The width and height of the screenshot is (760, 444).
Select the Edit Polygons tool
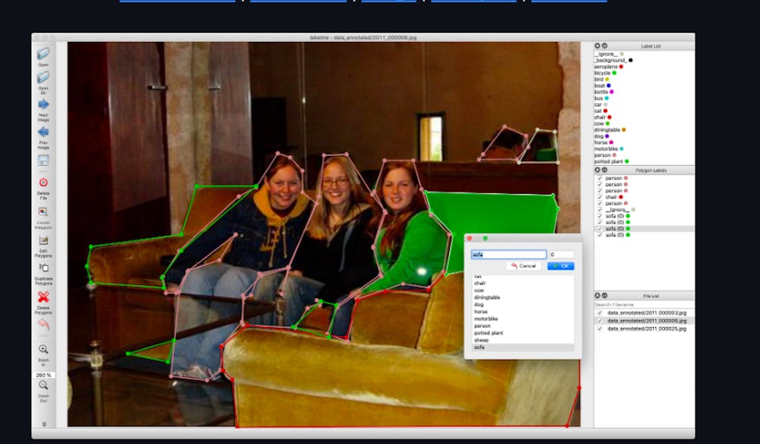(43, 241)
